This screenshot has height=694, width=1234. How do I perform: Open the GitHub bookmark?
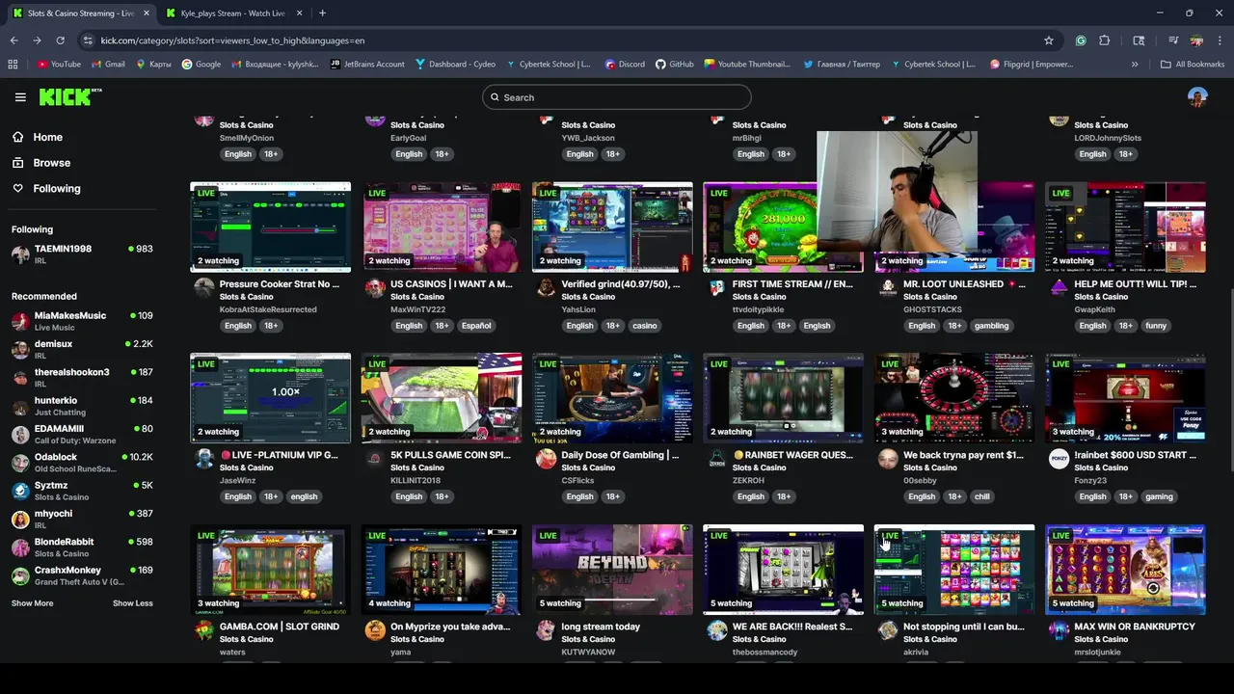tap(674, 65)
